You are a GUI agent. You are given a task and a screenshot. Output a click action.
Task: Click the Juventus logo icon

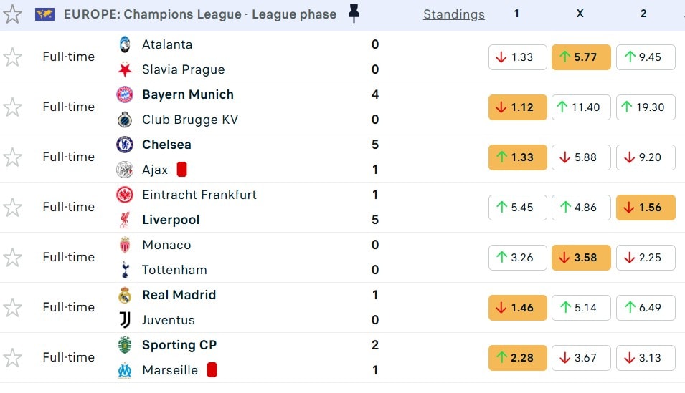(x=125, y=320)
